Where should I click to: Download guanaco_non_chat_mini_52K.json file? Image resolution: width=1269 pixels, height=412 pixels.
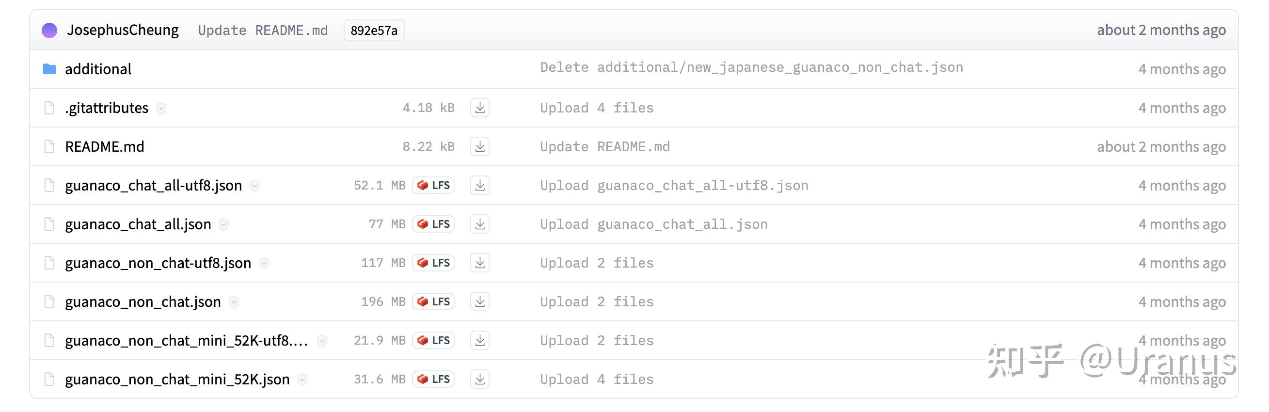pyautogui.click(x=479, y=380)
